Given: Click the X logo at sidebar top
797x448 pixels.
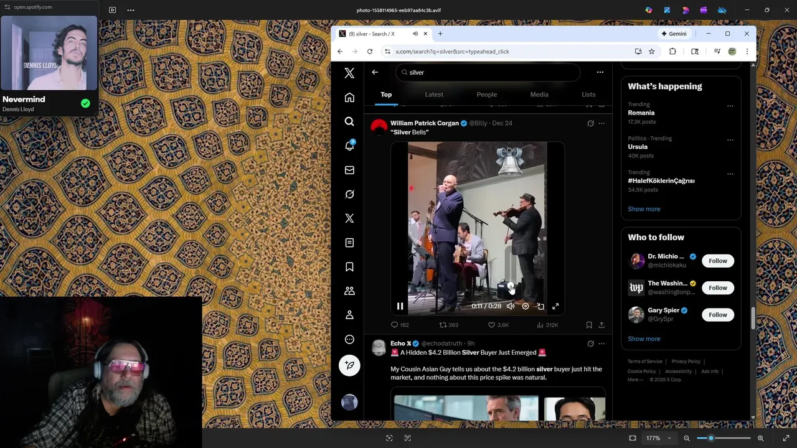Looking at the screenshot, I should 349,73.
